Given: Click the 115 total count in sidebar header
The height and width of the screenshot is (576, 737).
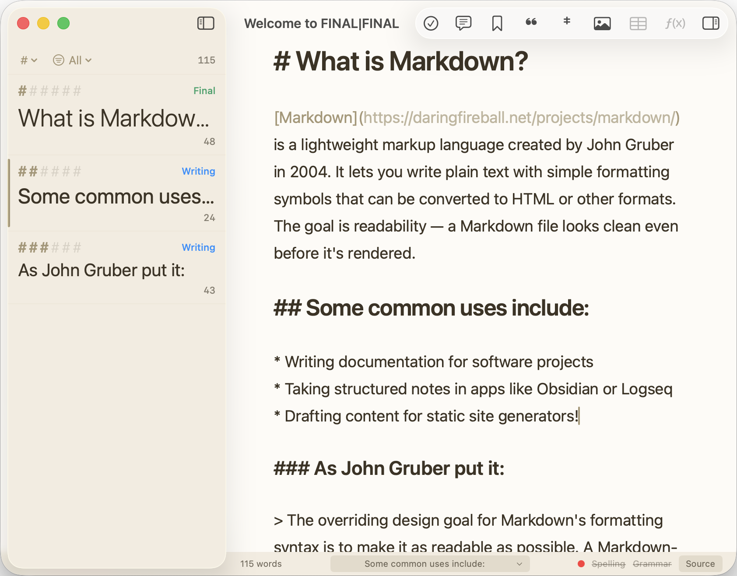Looking at the screenshot, I should point(207,60).
